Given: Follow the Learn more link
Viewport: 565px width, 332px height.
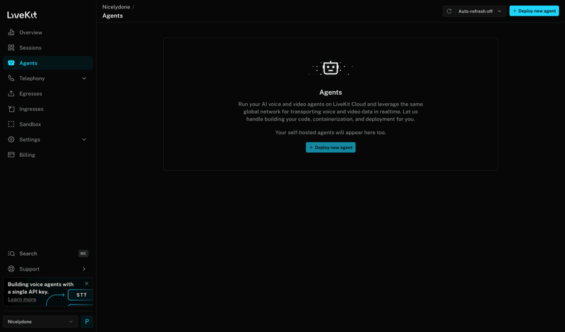Looking at the screenshot, I should [x=22, y=300].
